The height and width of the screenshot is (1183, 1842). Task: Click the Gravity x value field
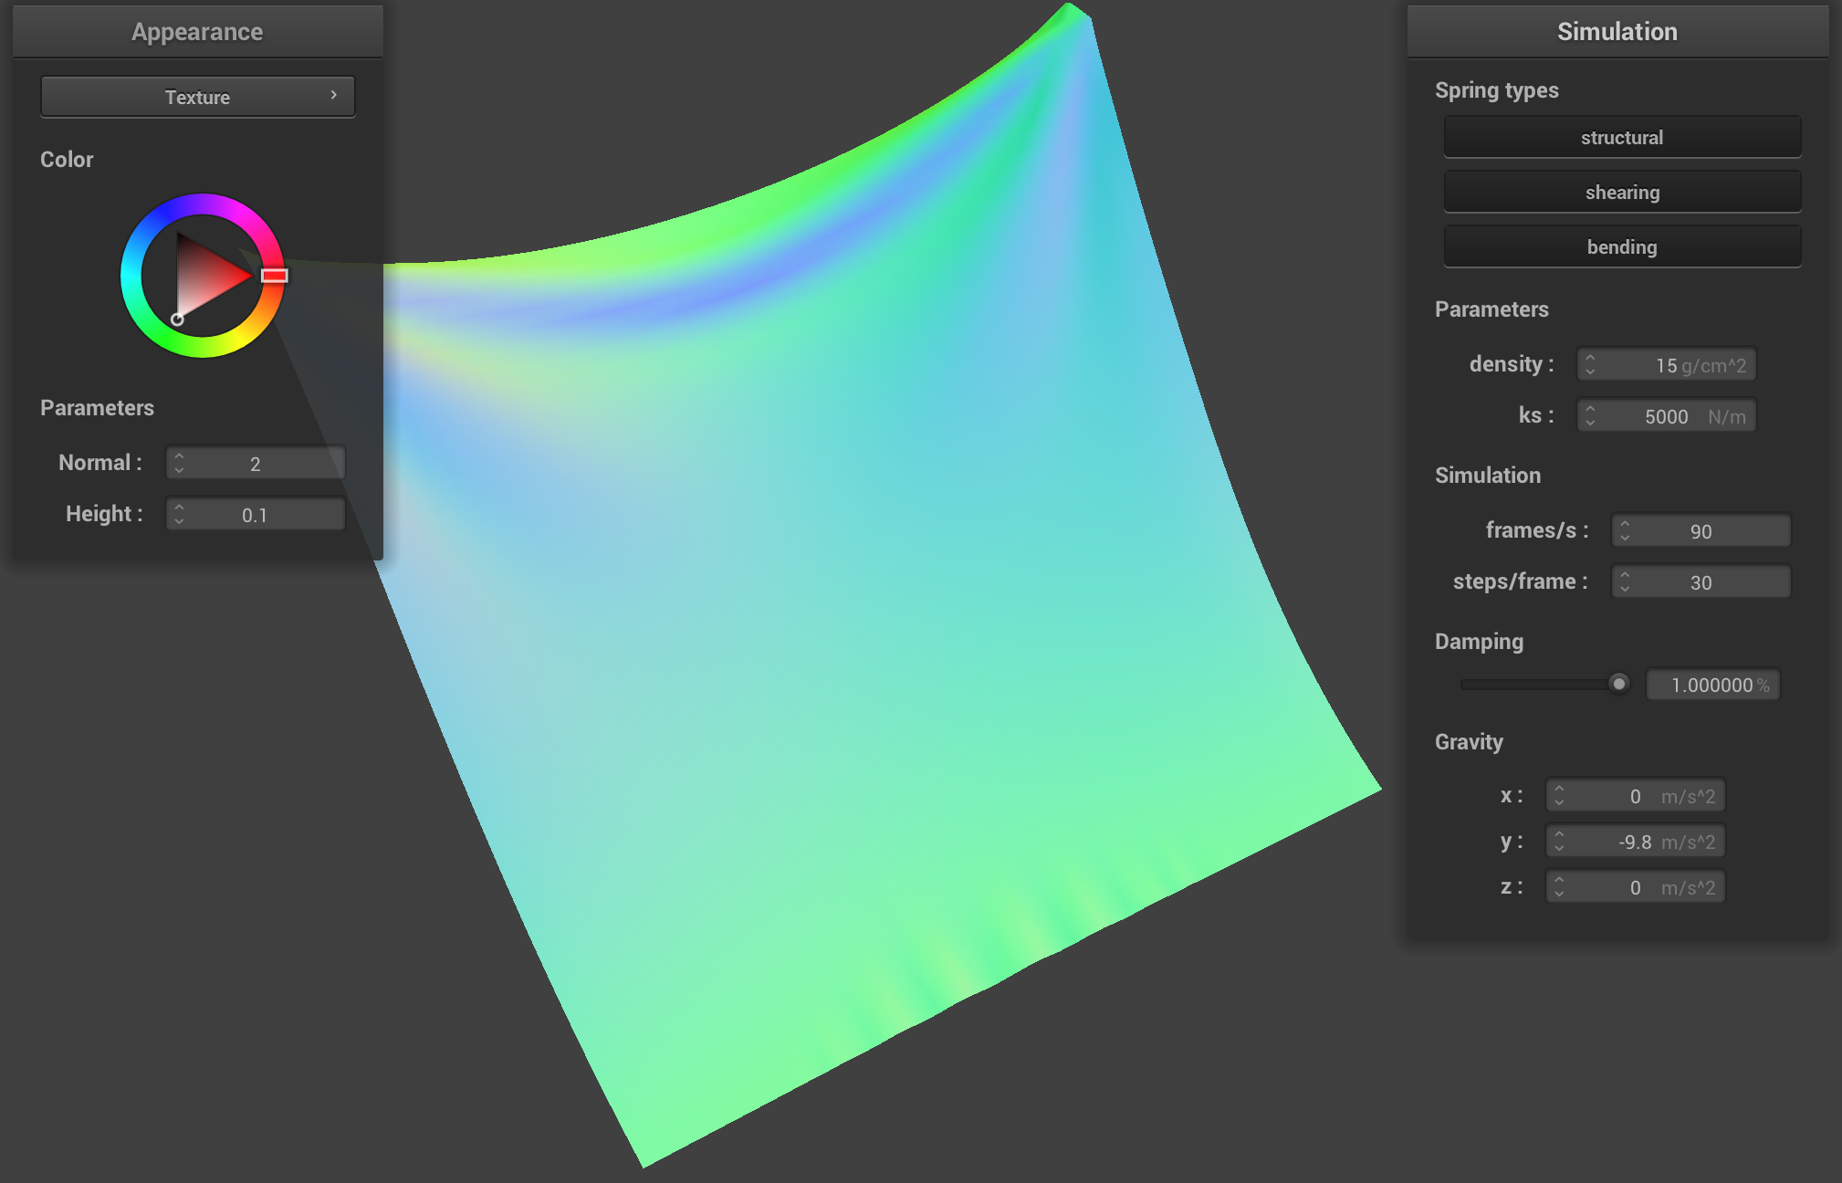[x=1636, y=796]
